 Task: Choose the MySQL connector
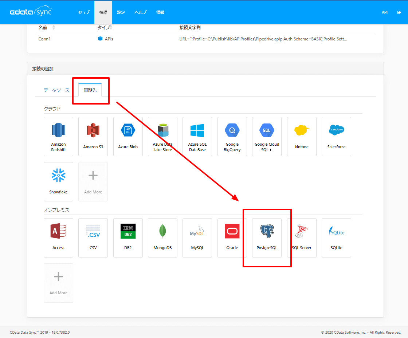pos(197,237)
